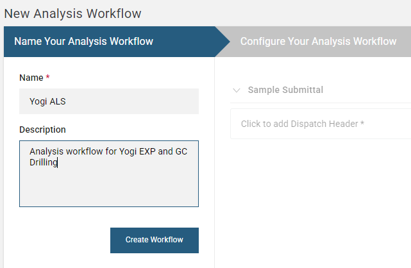Viewport: 411px width, 268px height.
Task: Click the Description field label
Action: click(42, 130)
